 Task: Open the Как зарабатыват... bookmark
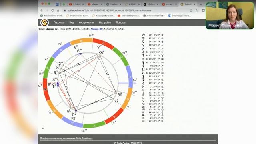tap(103, 16)
